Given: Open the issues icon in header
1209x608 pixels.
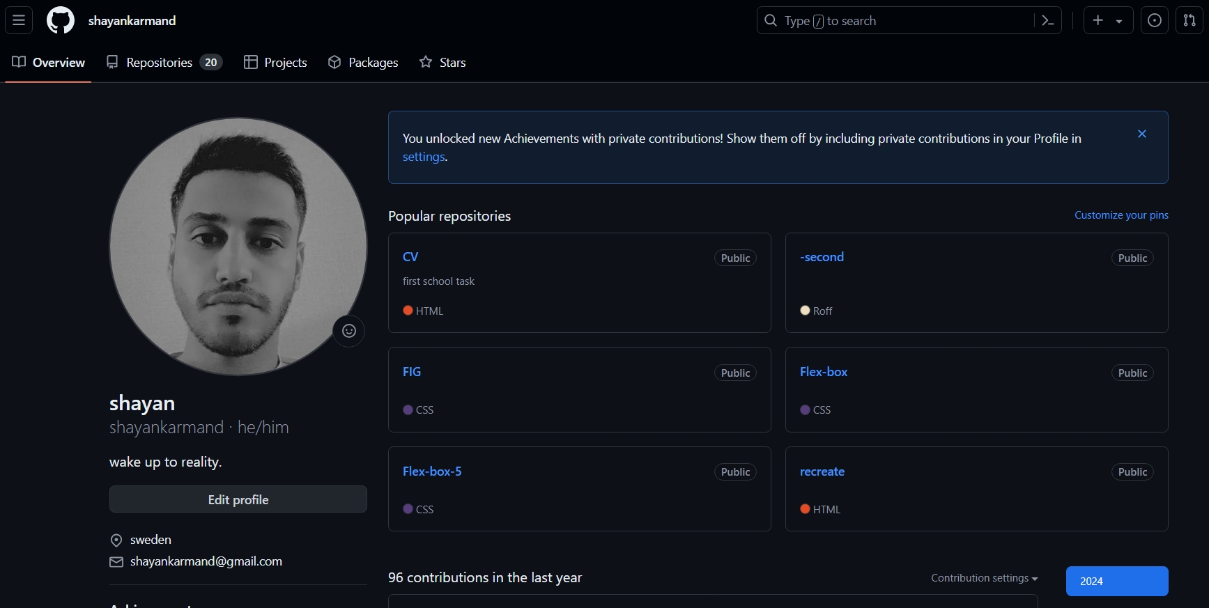Looking at the screenshot, I should [1155, 20].
